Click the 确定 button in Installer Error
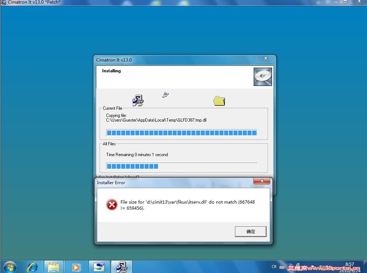 pyautogui.click(x=250, y=231)
